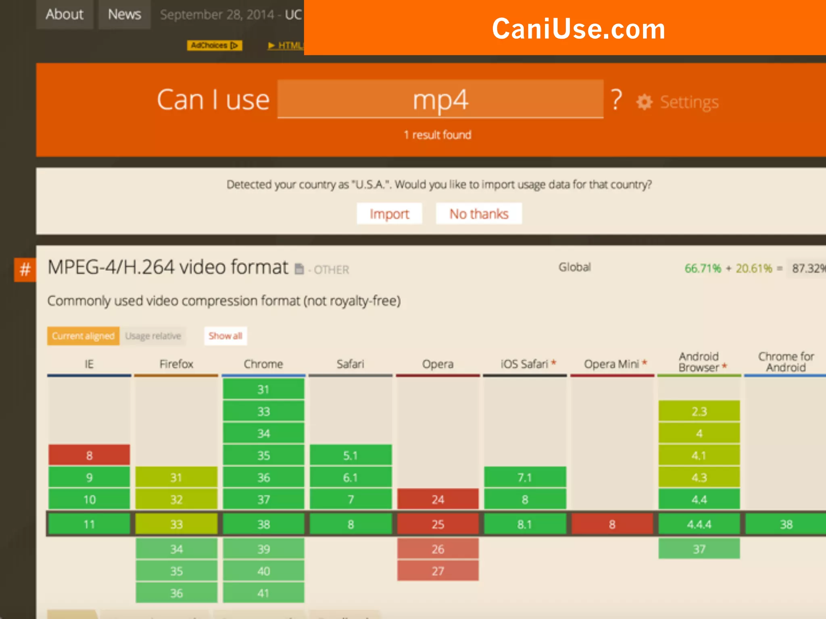This screenshot has width=826, height=619.
Task: Click the Chrome 31 cell
Action: pos(263,389)
